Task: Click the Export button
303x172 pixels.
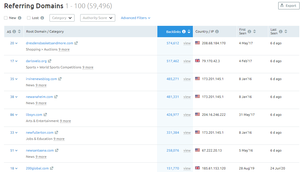Action: coord(289,6)
